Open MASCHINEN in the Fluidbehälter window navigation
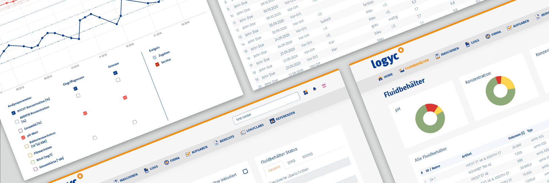This screenshot has height=183, width=549. (x=447, y=53)
